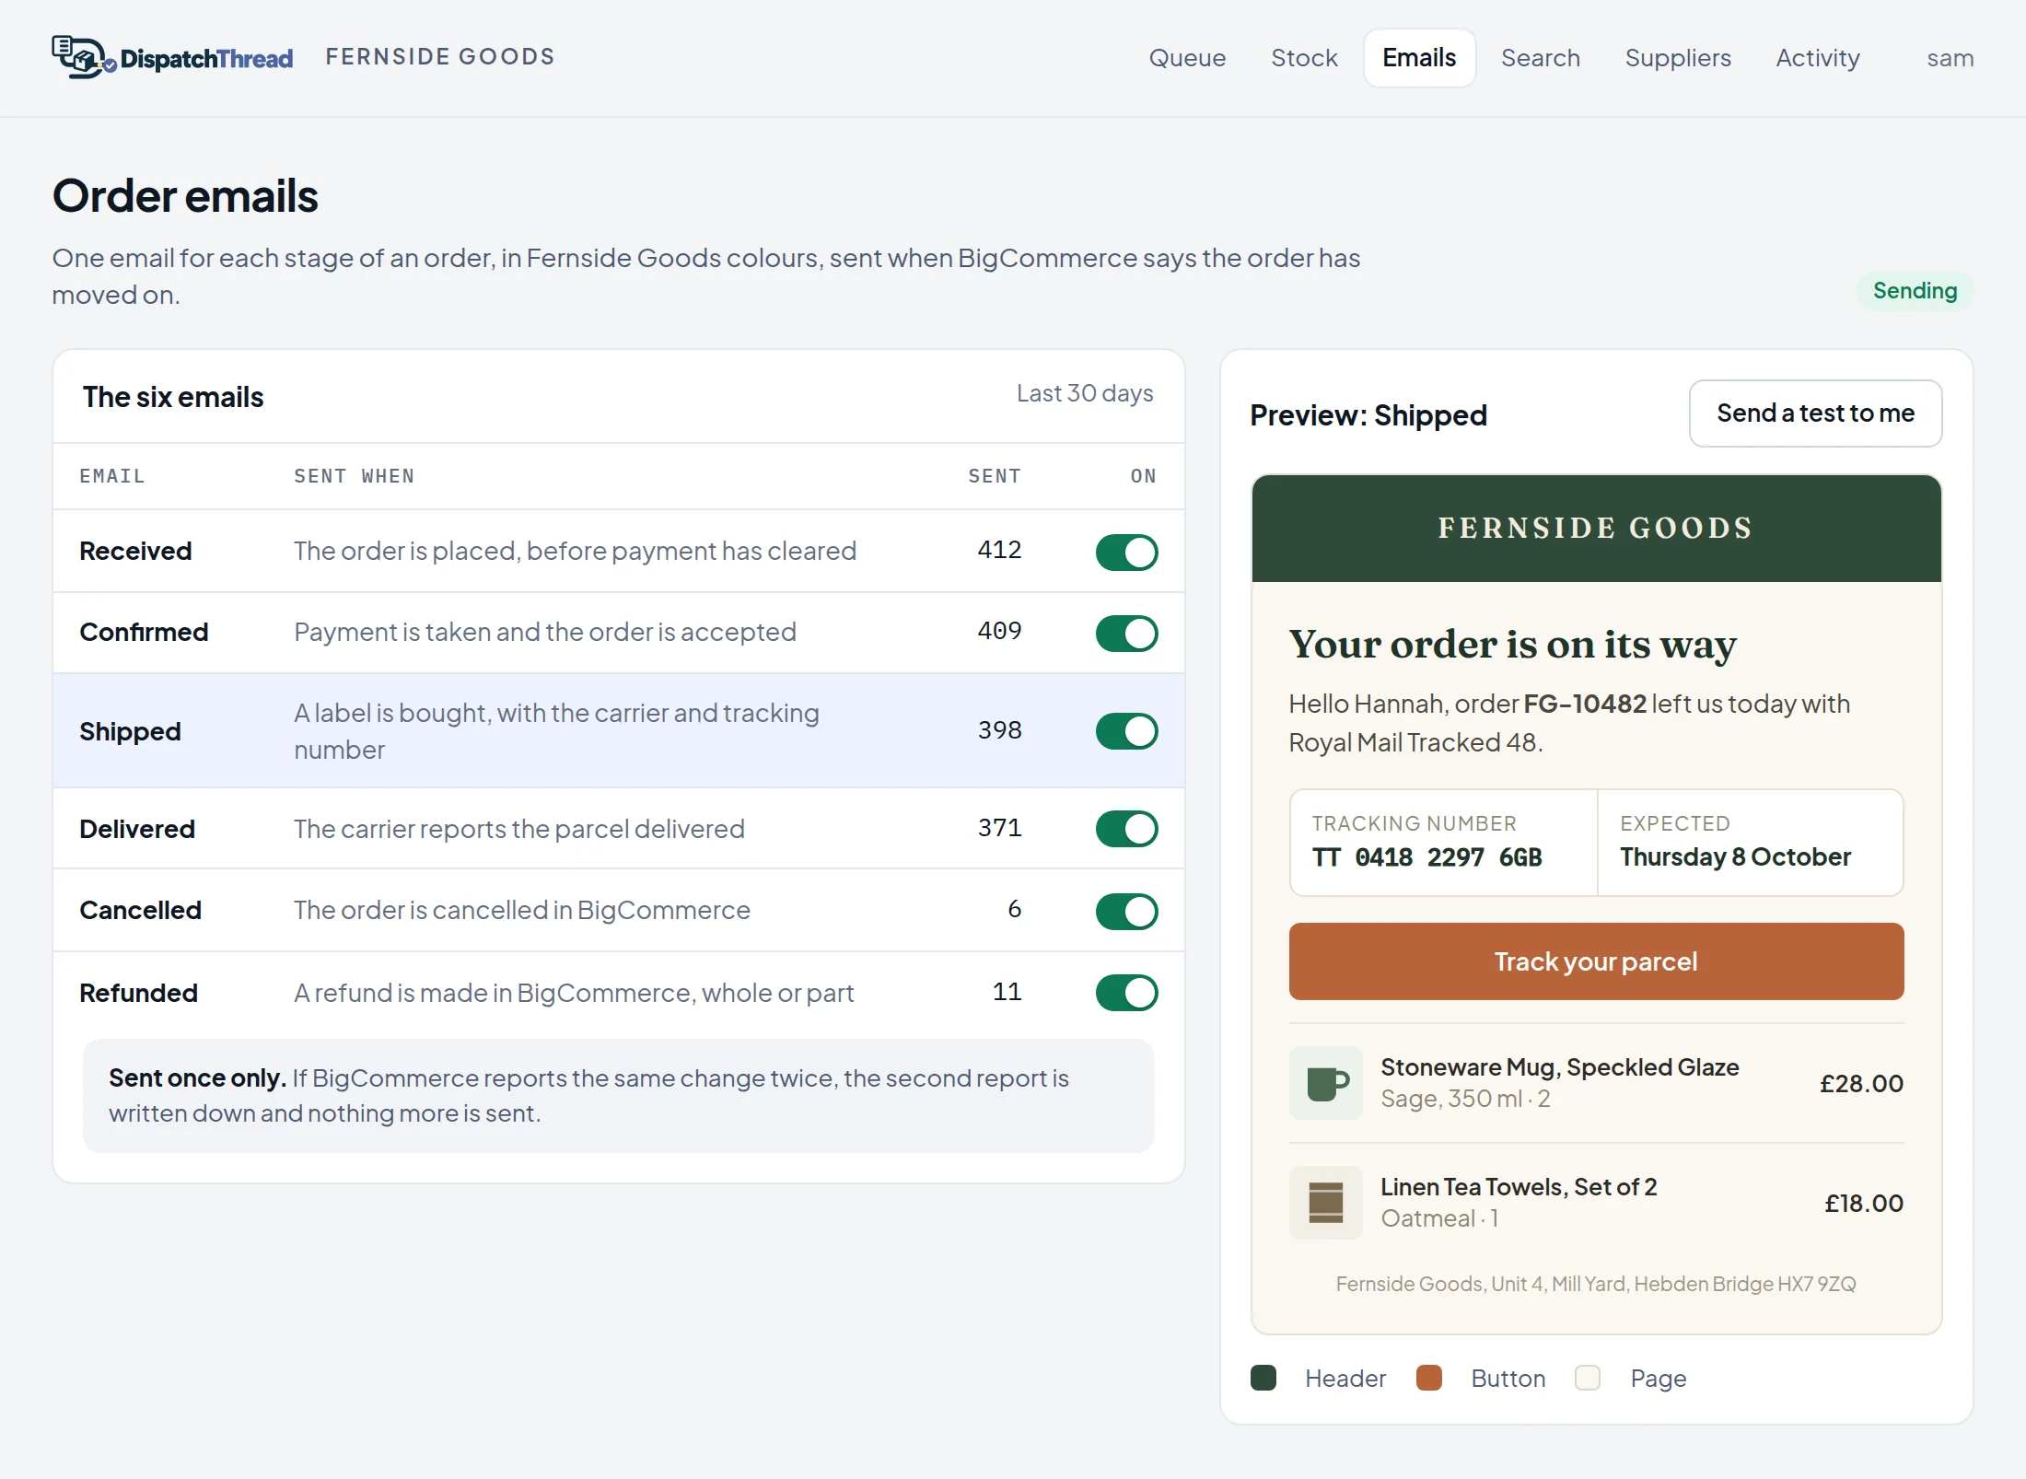
Task: Open the Search tab
Action: point(1540,58)
